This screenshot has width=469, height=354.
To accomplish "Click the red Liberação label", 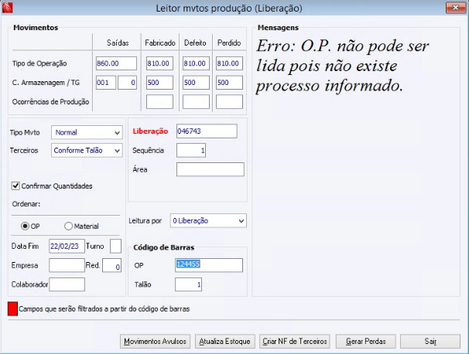I will click(150, 131).
